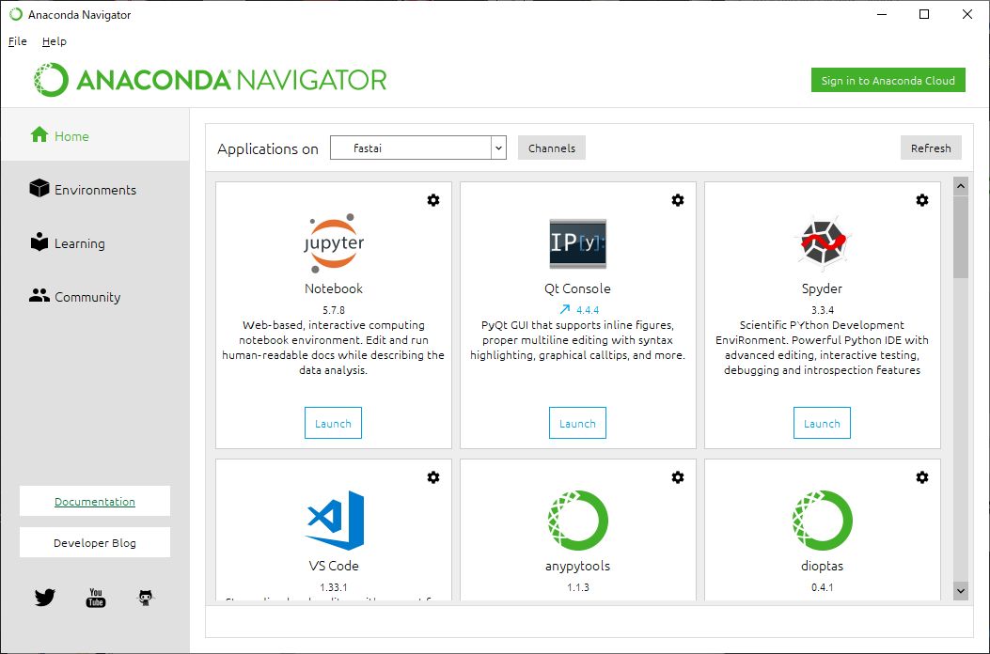The width and height of the screenshot is (990, 654).
Task: Click the 'Applications on' label
Action: pos(268,149)
